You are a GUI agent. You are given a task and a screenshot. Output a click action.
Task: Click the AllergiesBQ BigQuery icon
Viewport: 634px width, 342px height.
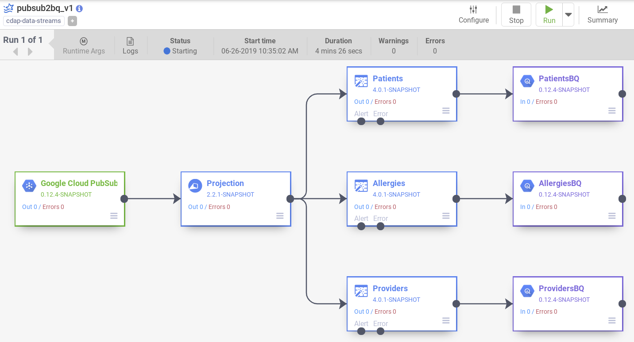pos(527,186)
